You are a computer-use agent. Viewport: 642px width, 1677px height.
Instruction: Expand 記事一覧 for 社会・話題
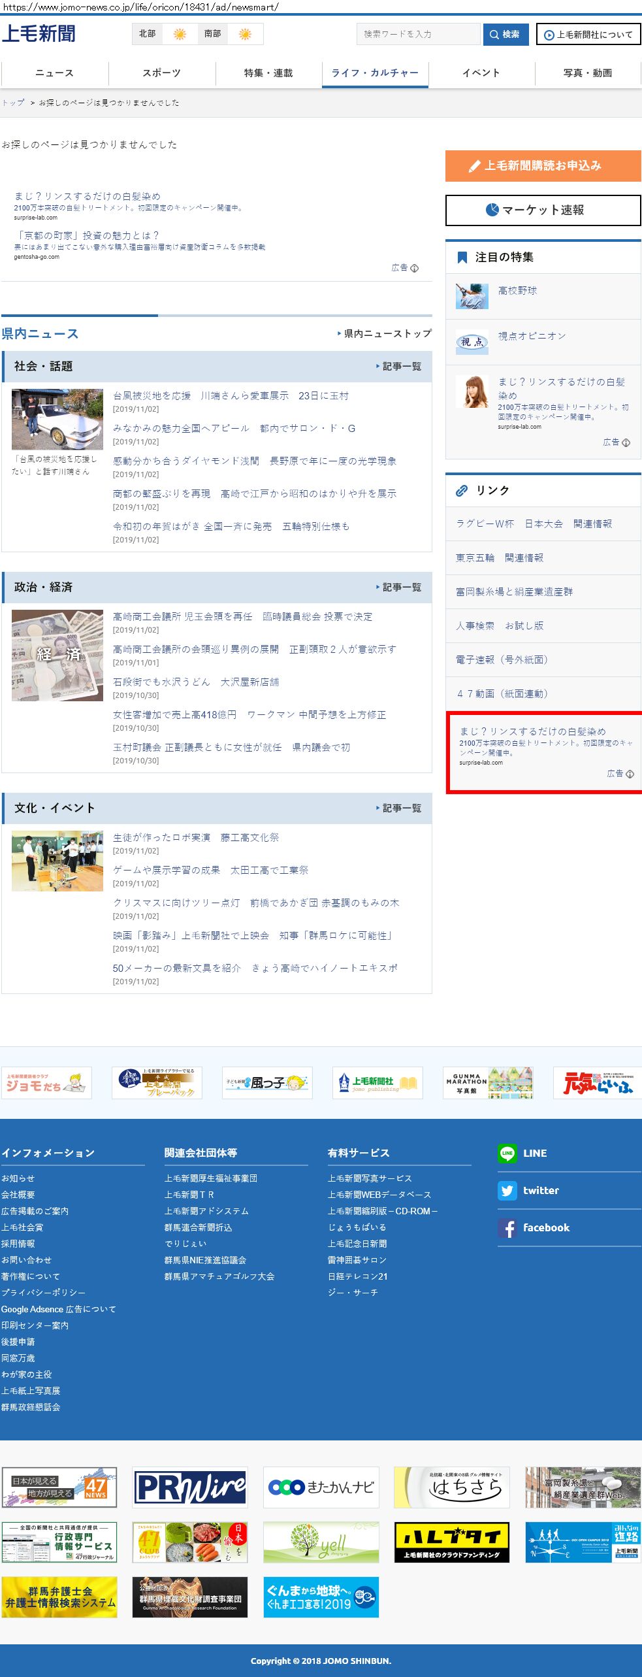pyautogui.click(x=399, y=367)
